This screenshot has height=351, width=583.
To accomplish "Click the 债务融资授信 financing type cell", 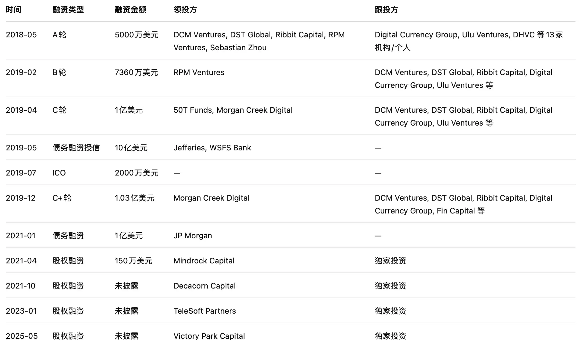I will coord(76,148).
